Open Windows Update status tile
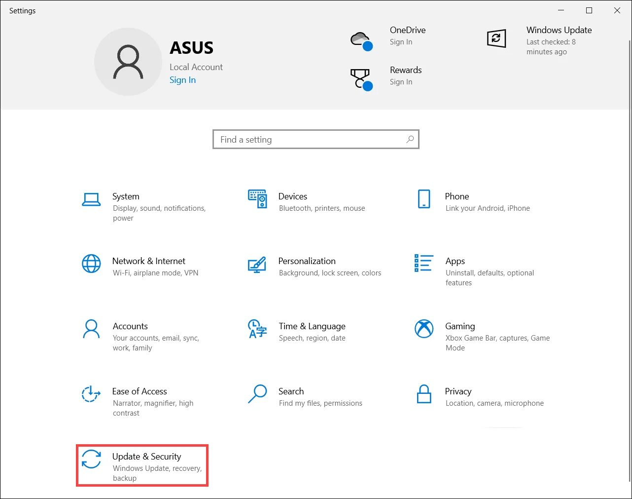 pyautogui.click(x=540, y=40)
